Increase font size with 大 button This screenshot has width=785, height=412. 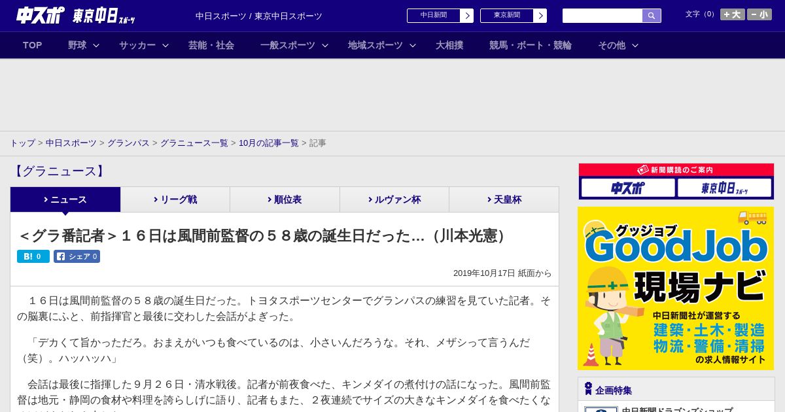(x=732, y=14)
